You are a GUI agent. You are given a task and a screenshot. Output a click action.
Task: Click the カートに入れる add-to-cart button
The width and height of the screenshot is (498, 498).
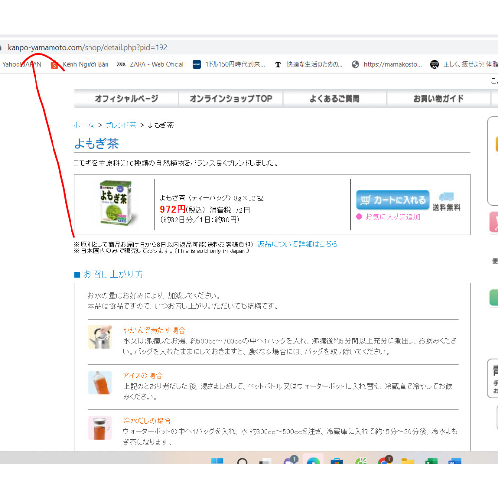tap(393, 200)
